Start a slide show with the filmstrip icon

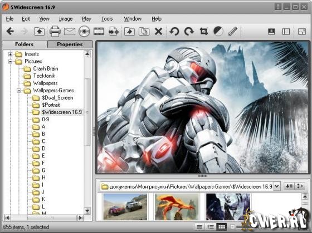pyautogui.click(x=99, y=31)
